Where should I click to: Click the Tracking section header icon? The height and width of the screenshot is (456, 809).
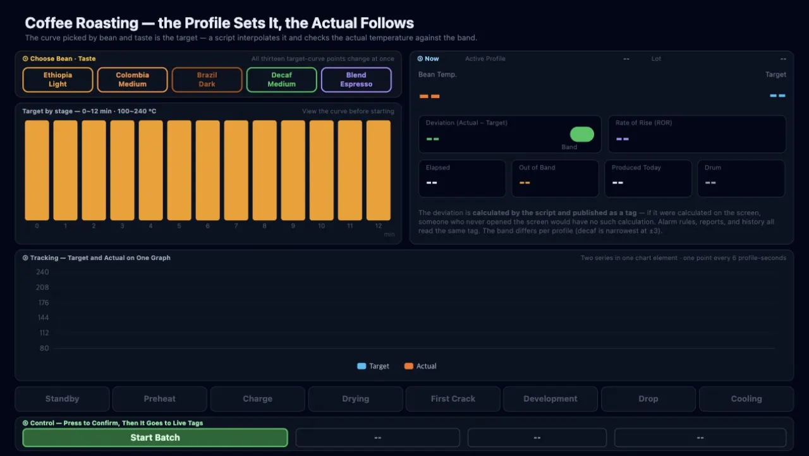25,258
